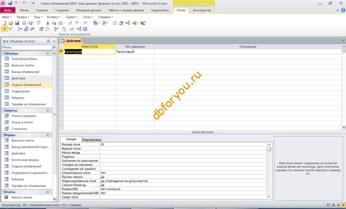Click the Cut scissors icon
The image size is (346, 209).
(x=48, y=23)
